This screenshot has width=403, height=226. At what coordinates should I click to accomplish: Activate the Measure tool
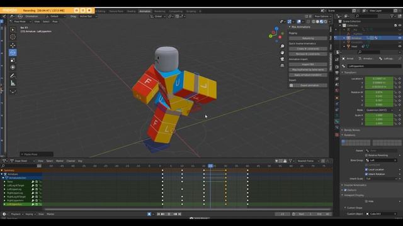[x=13, y=83]
